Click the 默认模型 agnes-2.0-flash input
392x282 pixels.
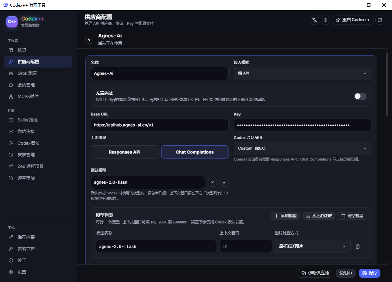(x=148, y=182)
